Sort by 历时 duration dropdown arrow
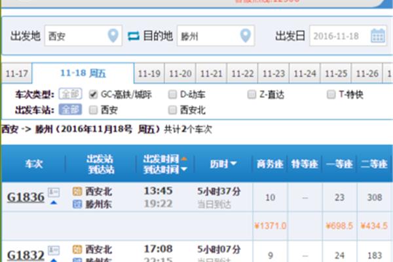Image resolution: width=393 pixels, height=262 pixels. [x=233, y=164]
